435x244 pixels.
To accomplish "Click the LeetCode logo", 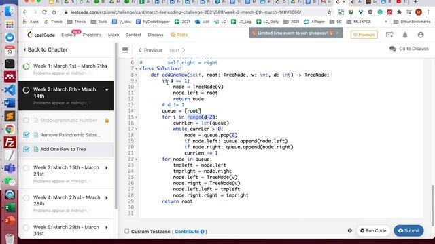I will (x=41, y=35).
